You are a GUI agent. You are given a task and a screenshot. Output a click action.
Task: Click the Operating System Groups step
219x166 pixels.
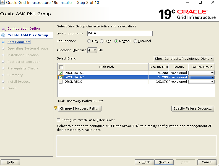(x=28, y=48)
